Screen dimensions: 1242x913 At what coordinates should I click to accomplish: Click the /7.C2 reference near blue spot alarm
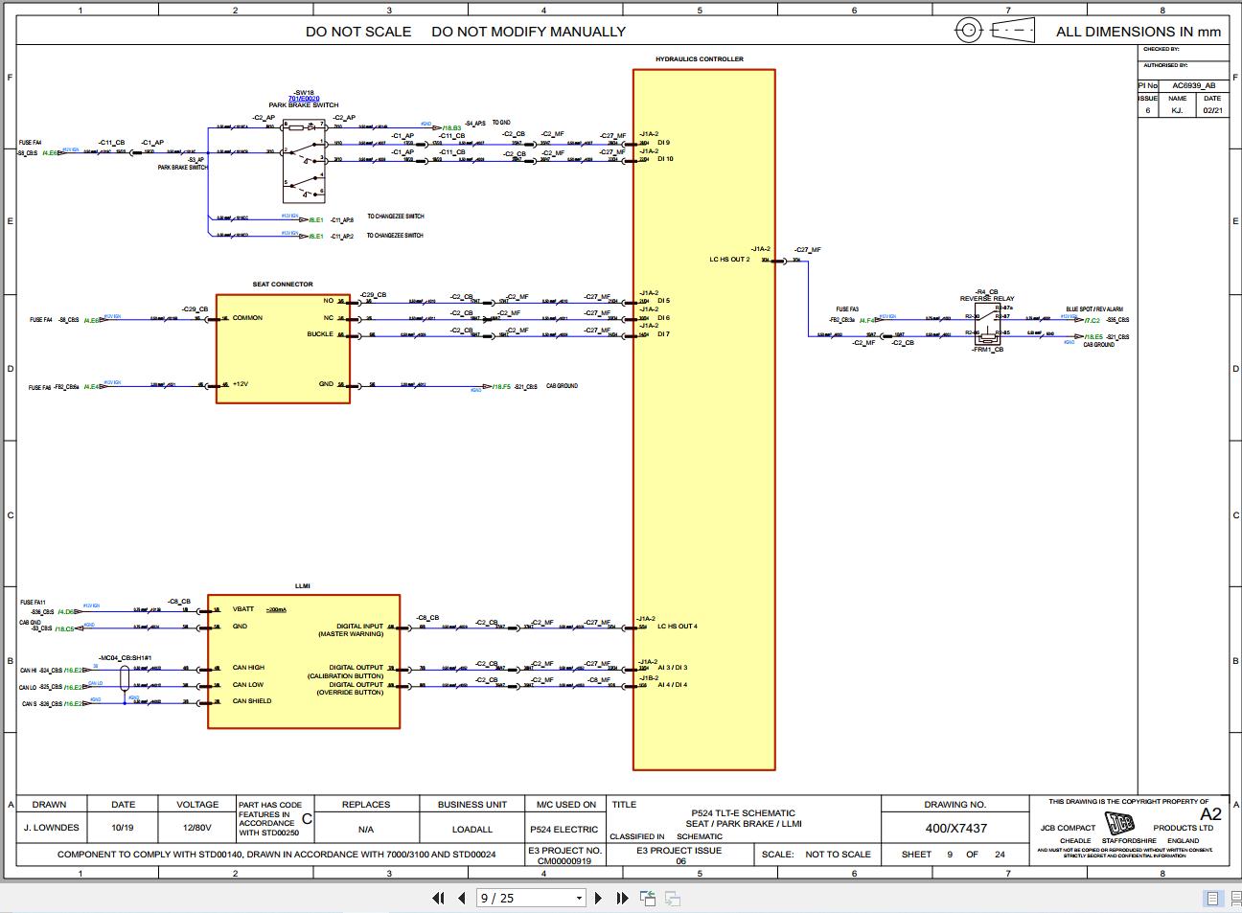pyautogui.click(x=1092, y=320)
